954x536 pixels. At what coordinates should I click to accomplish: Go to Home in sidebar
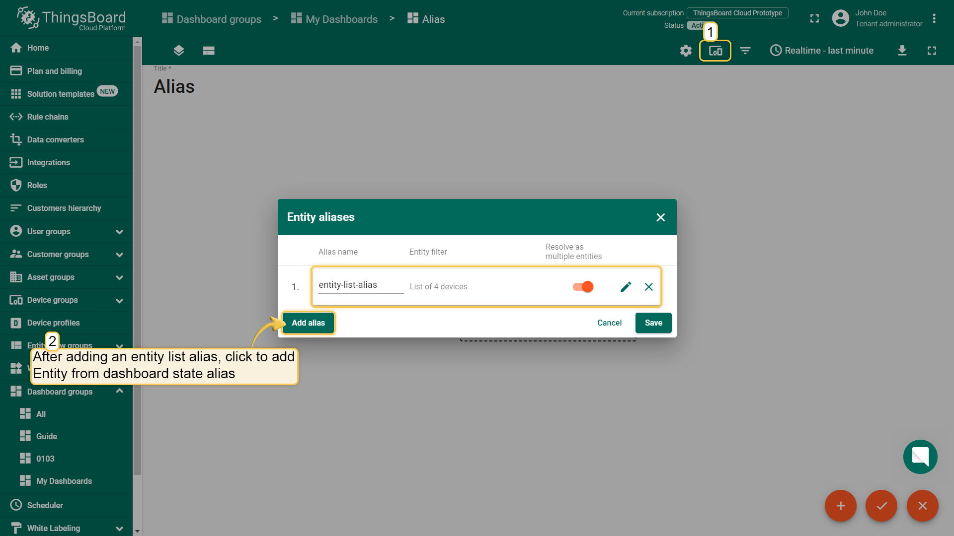(67, 48)
